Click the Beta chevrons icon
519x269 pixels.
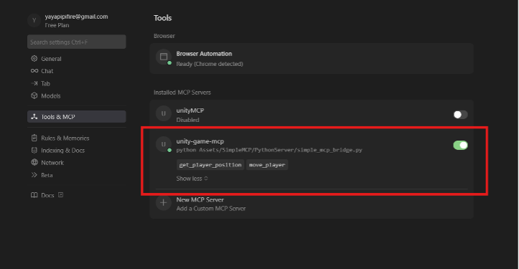pos(34,175)
